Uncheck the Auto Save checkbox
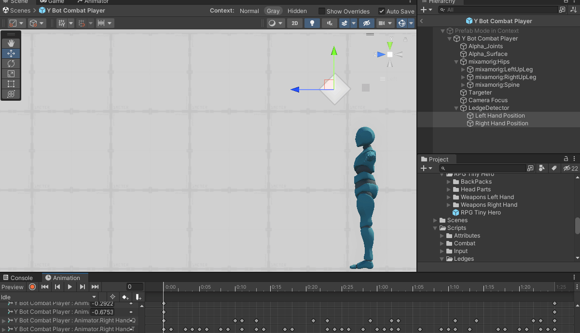 pyautogui.click(x=382, y=11)
